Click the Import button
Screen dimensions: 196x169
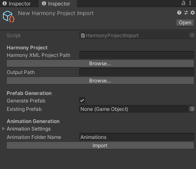[100, 146]
